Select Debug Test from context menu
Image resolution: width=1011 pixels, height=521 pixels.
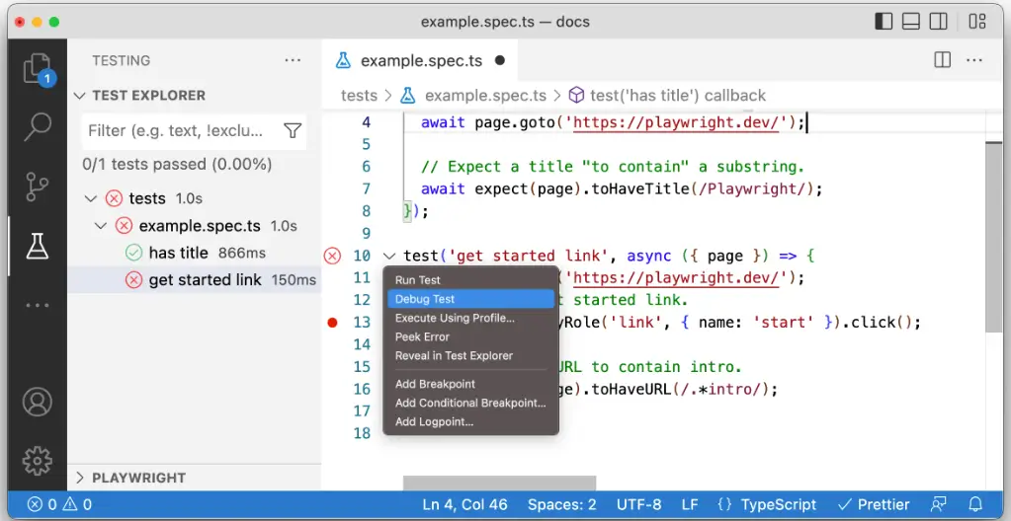[425, 299]
